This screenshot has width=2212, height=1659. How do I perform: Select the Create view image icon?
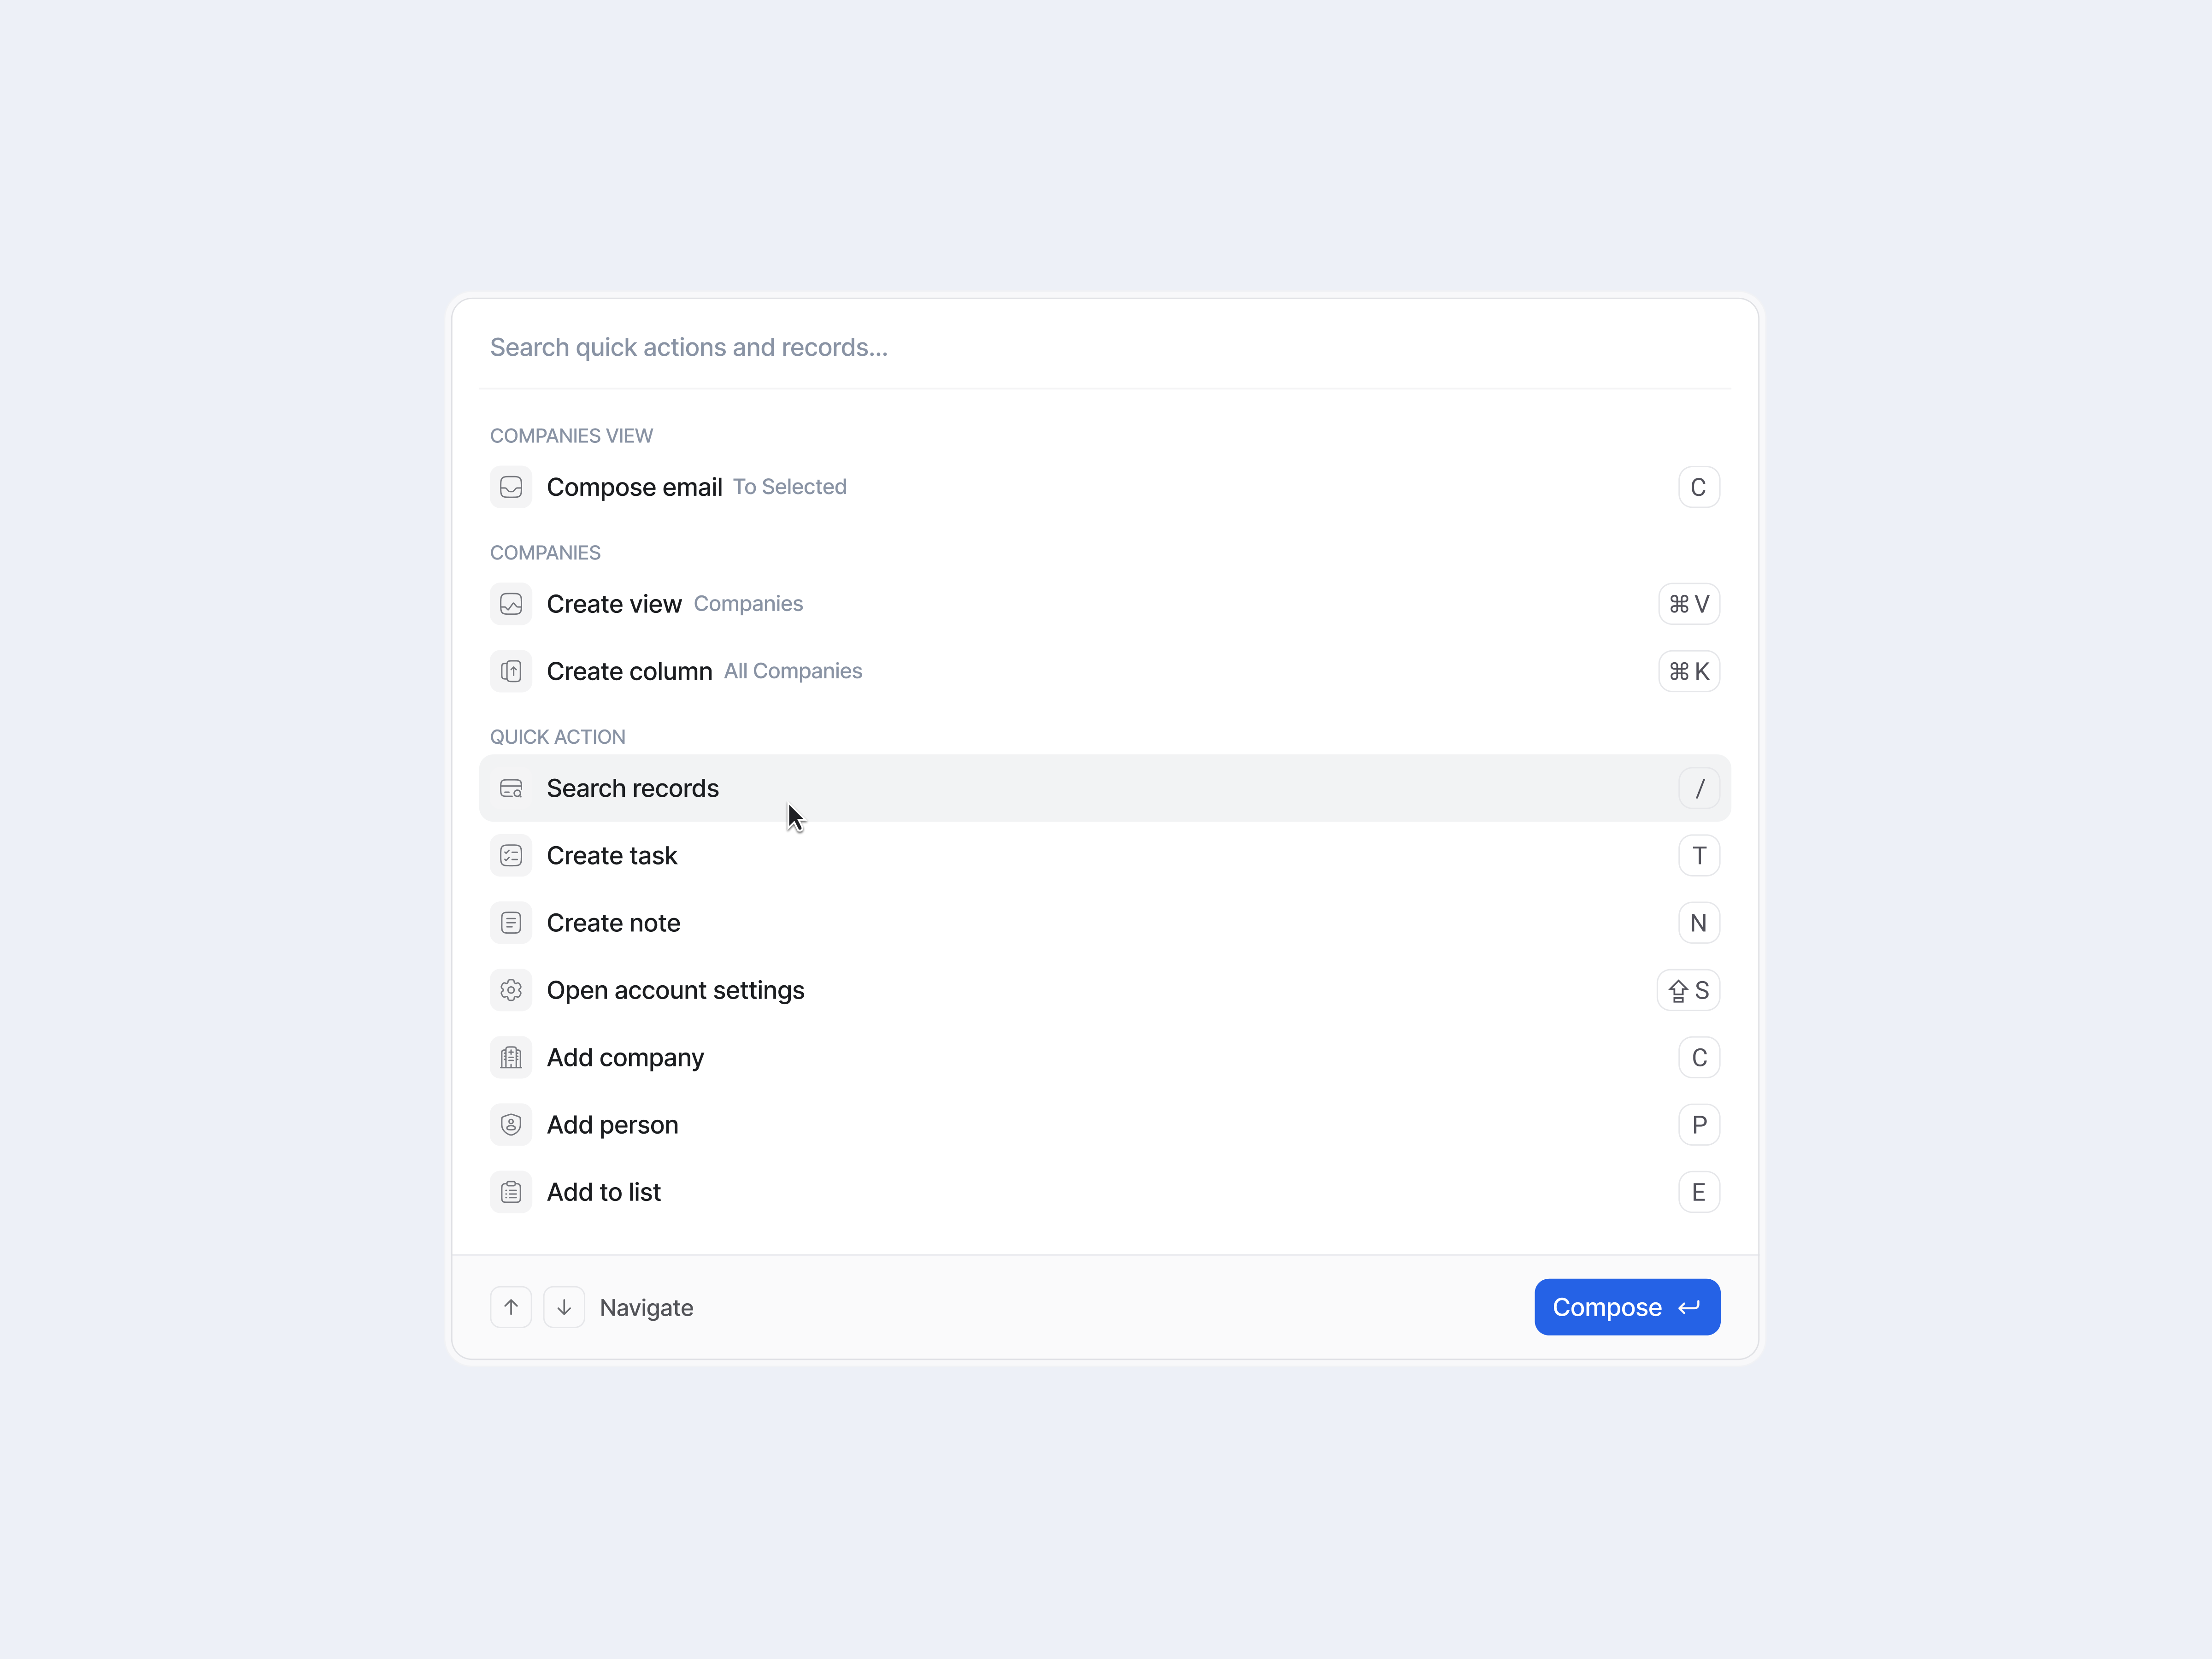click(511, 604)
